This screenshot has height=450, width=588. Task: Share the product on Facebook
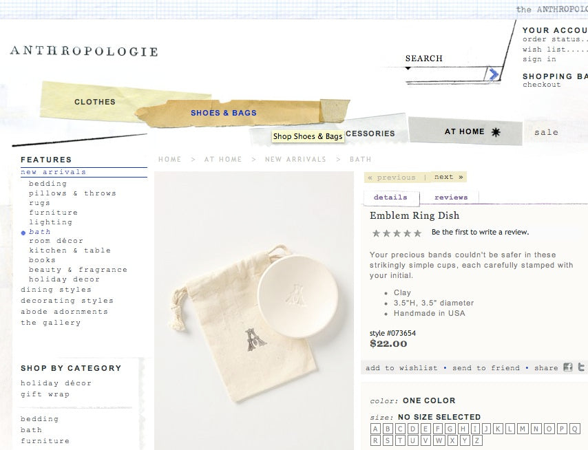[568, 367]
